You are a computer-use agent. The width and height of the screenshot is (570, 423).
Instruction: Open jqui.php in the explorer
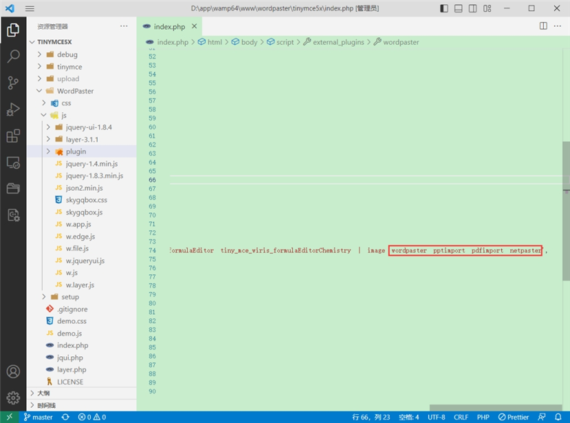pos(82,358)
